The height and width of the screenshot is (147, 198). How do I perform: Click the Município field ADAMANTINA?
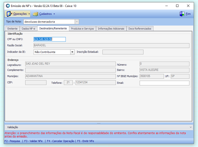(x=70, y=76)
